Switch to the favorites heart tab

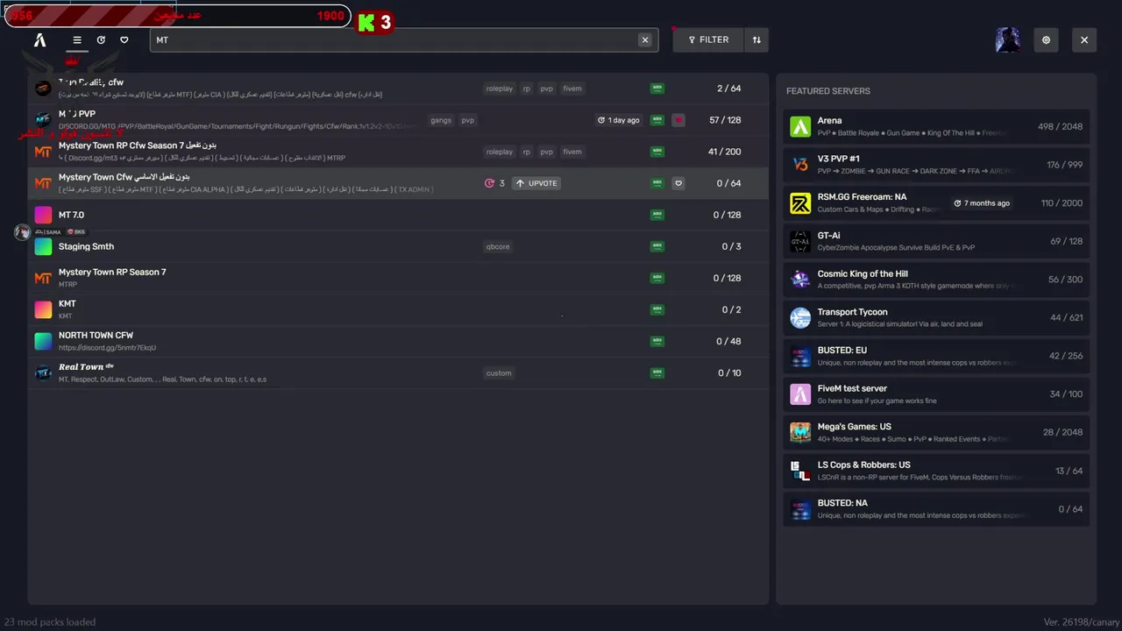(124, 40)
